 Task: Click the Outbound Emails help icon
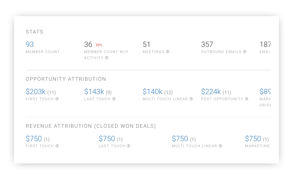coord(245,52)
